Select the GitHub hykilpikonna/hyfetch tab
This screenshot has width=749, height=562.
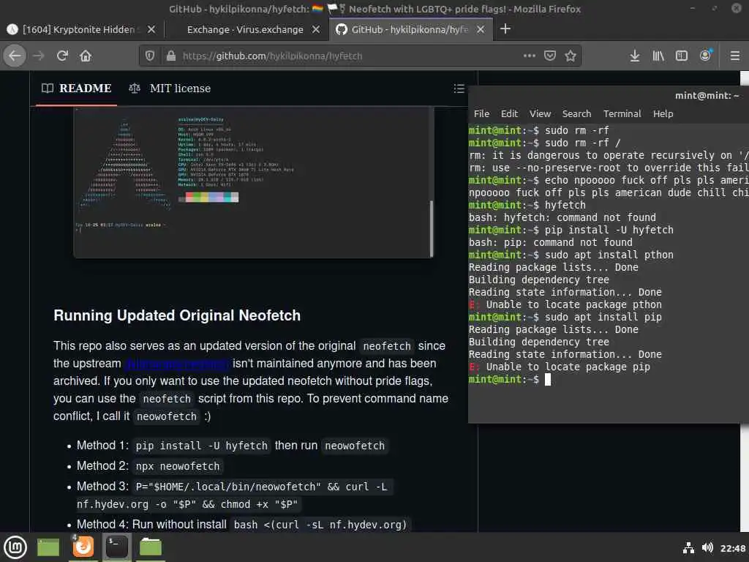click(410, 29)
